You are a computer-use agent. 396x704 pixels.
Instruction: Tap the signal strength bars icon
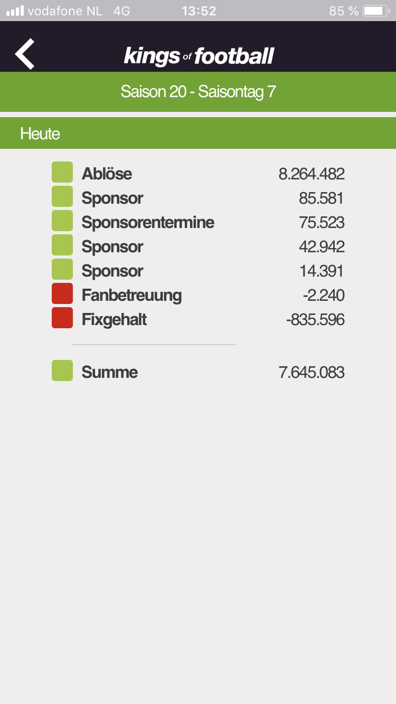(15, 11)
